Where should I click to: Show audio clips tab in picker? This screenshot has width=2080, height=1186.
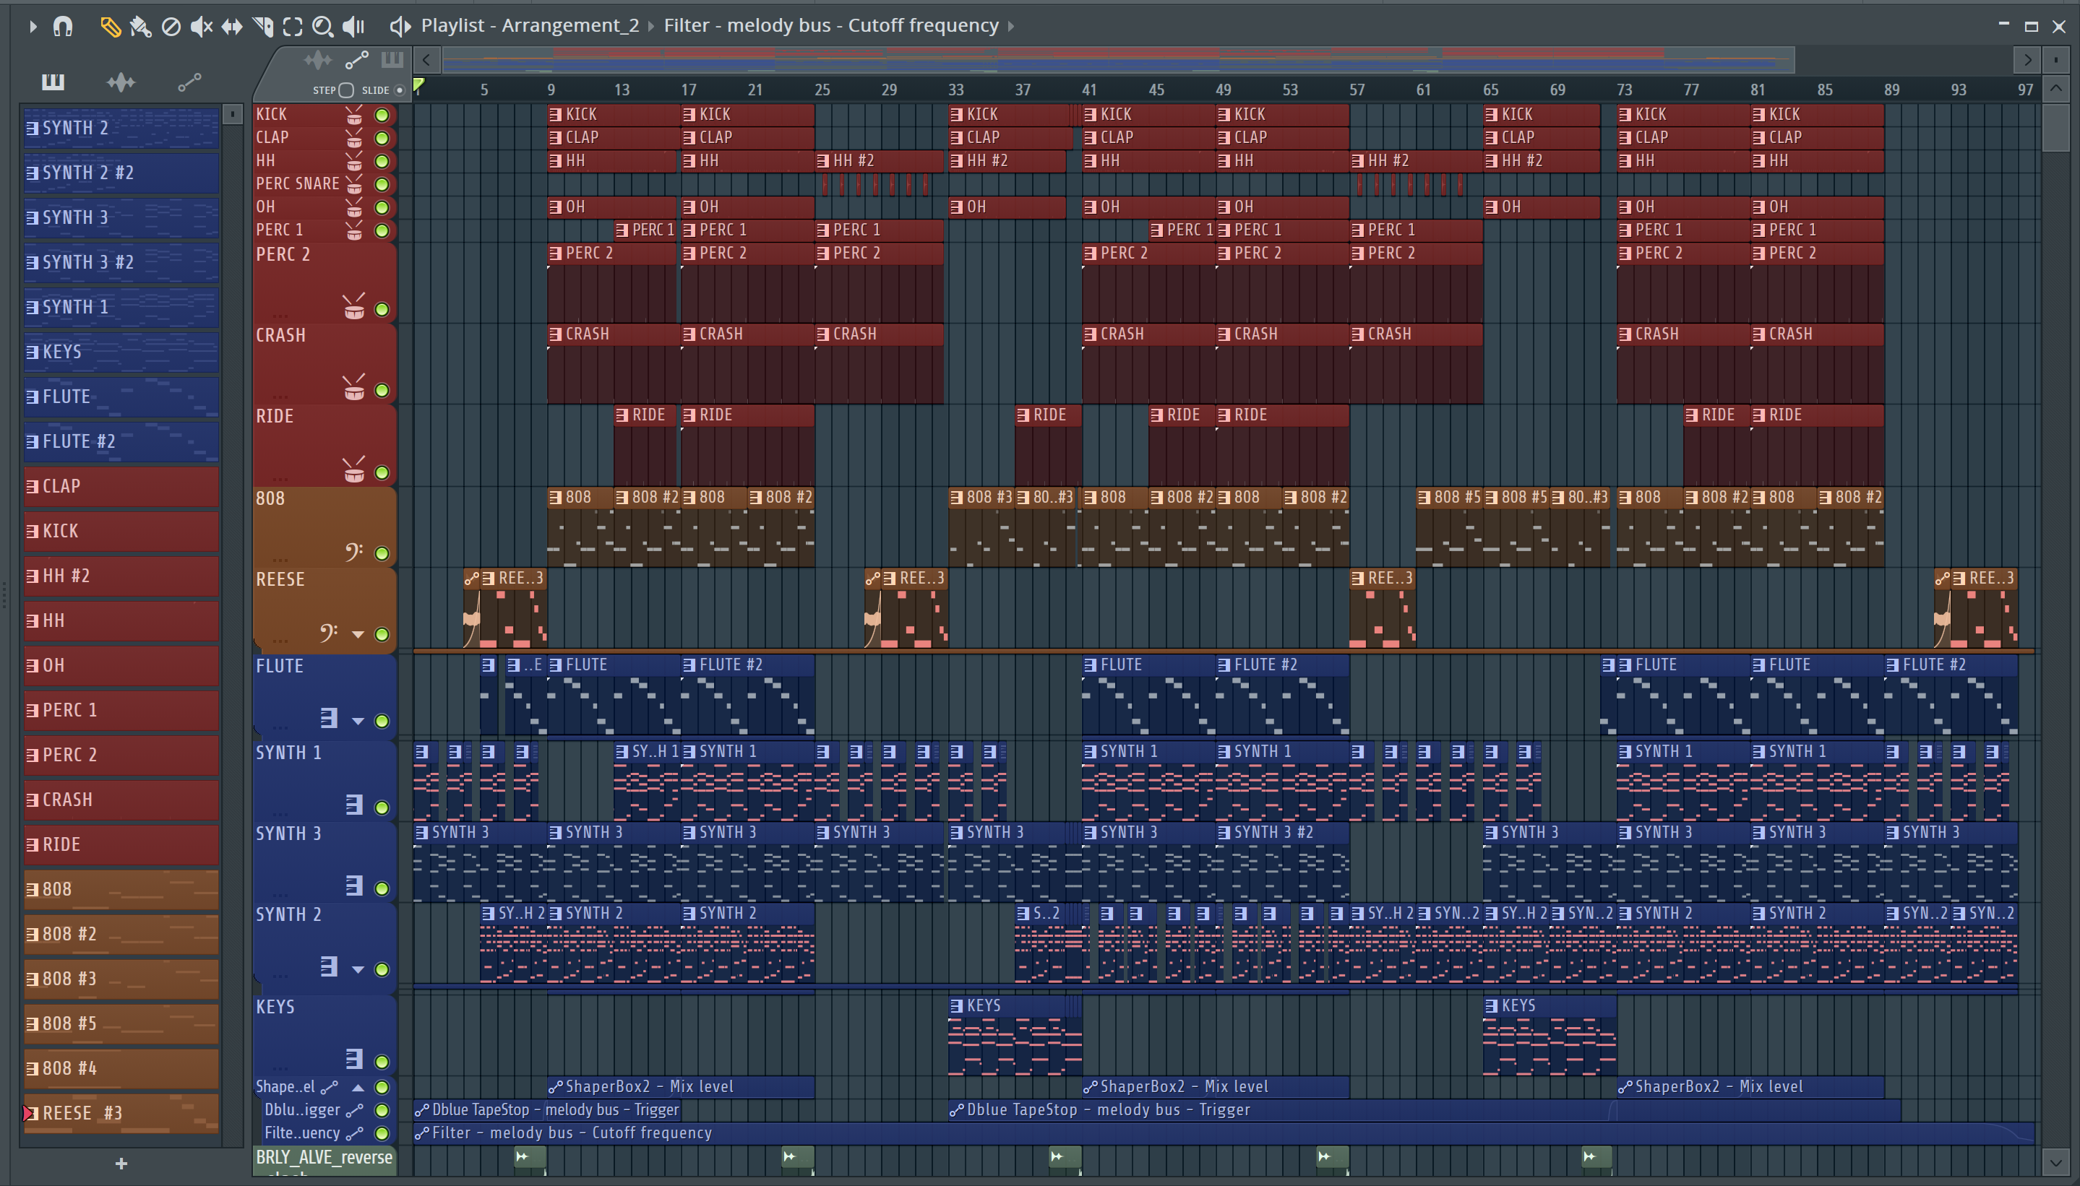click(121, 82)
